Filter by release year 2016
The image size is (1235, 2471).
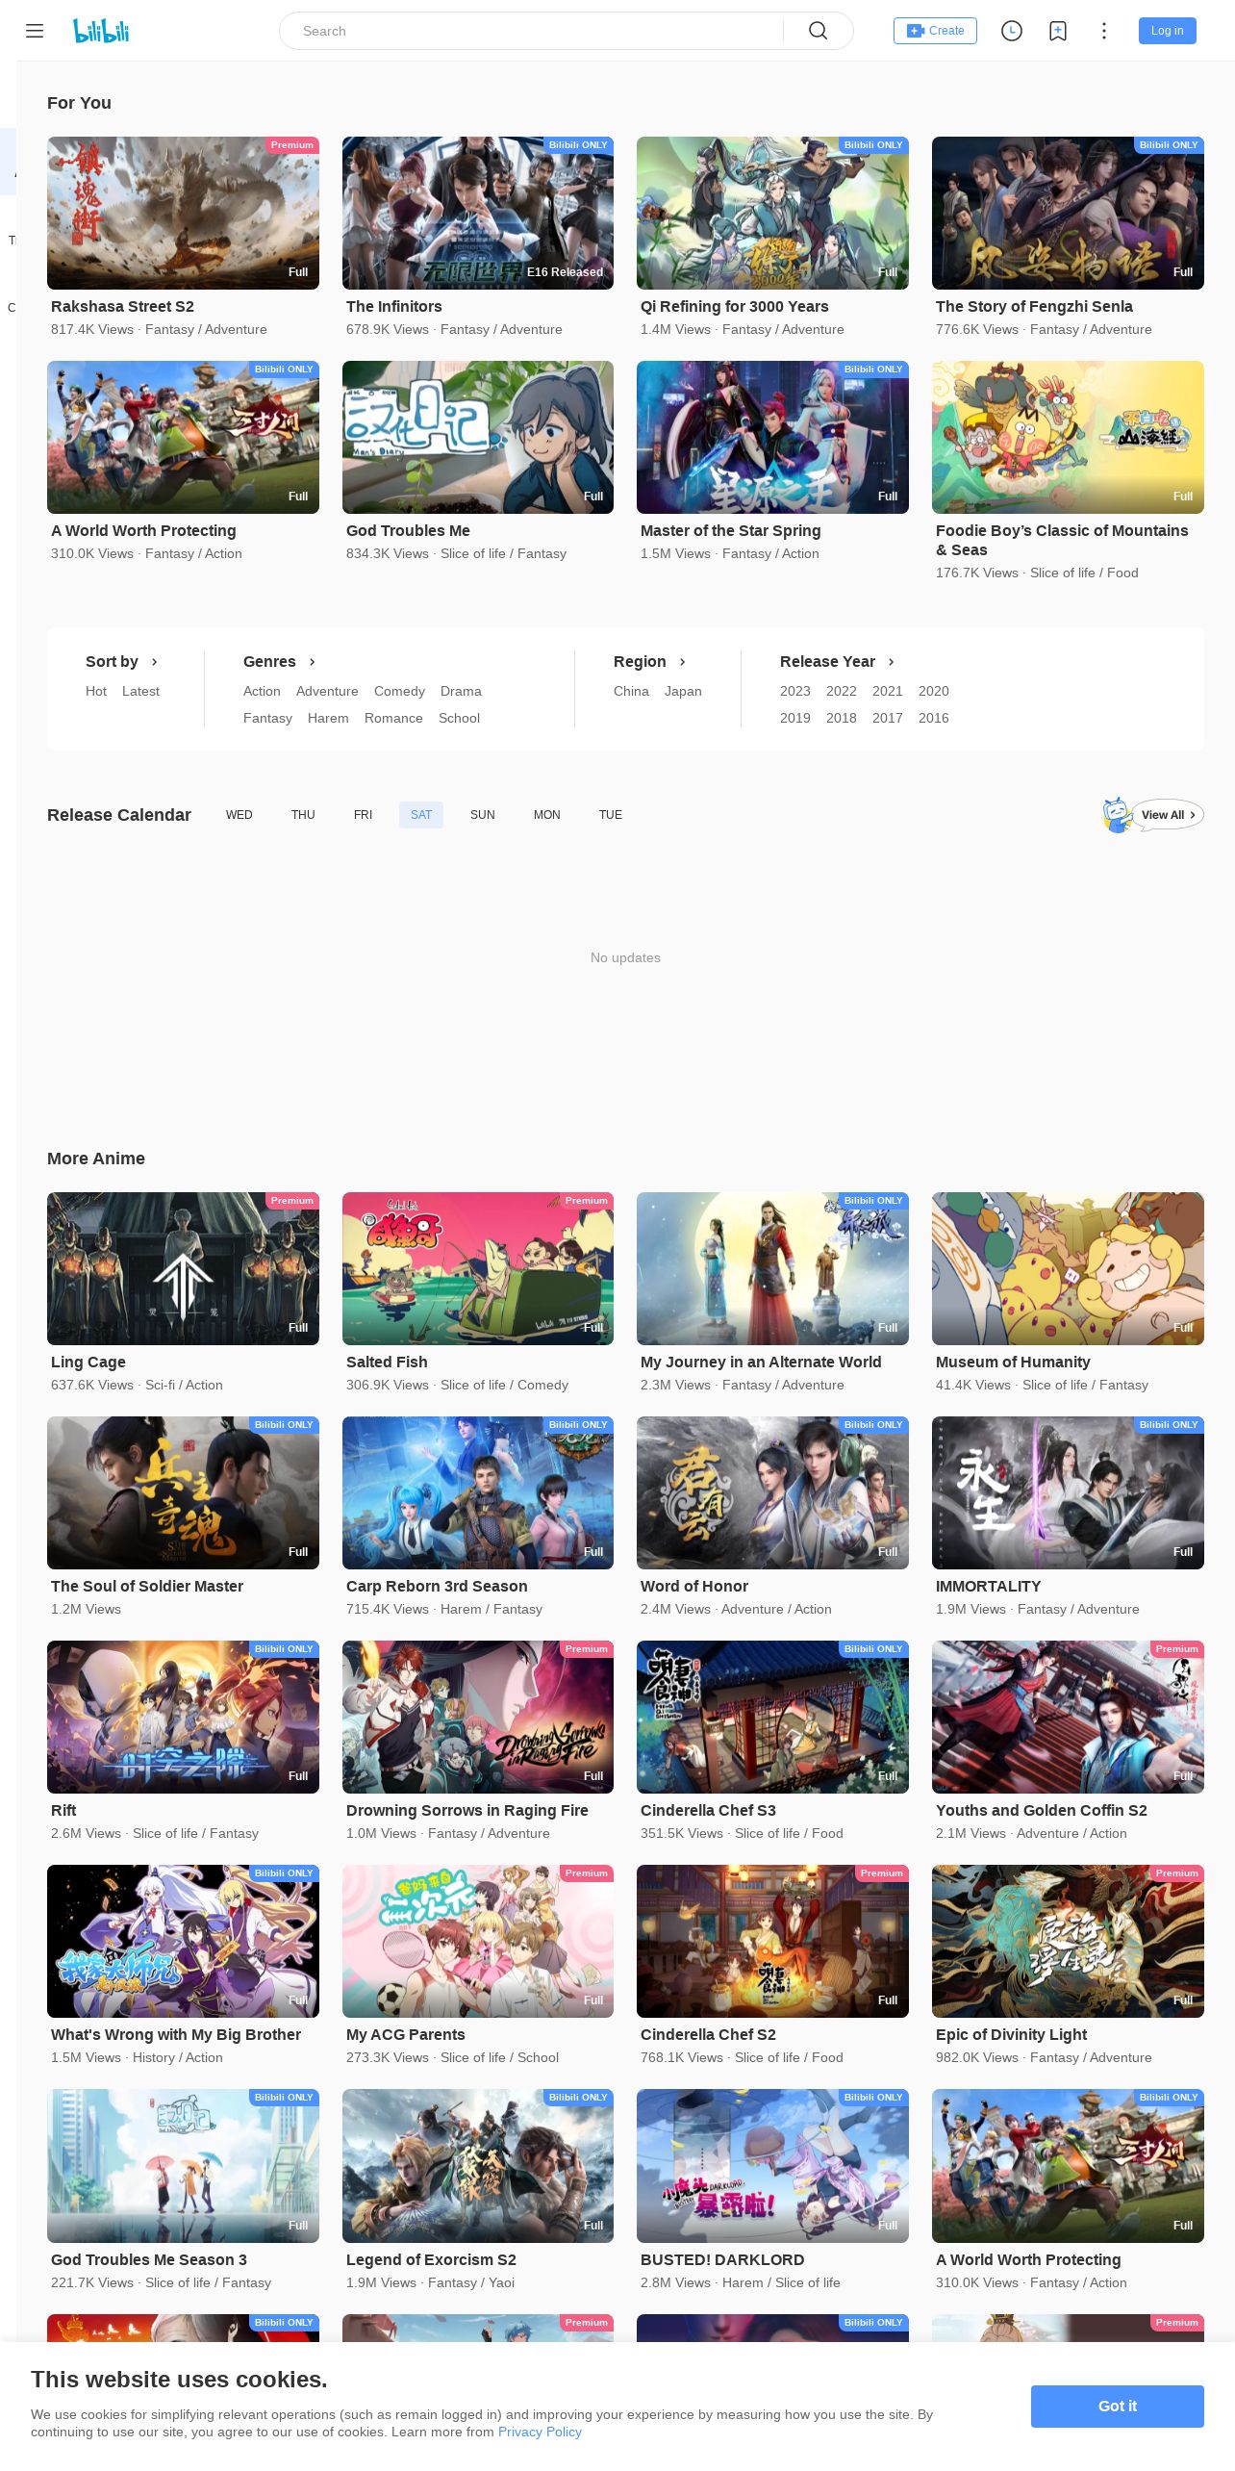pyautogui.click(x=934, y=718)
